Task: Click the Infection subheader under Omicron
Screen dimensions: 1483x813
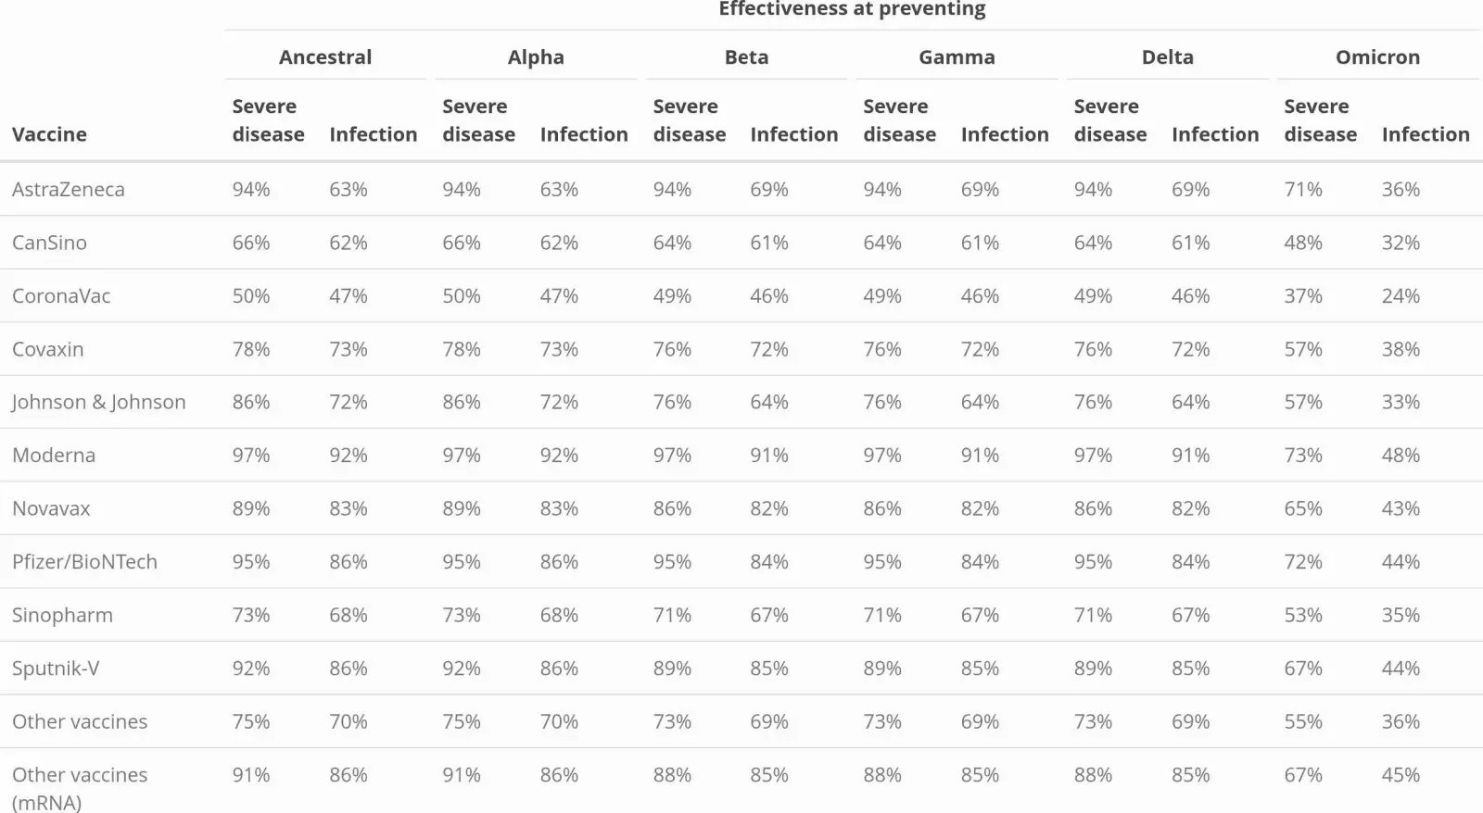Action: pos(1426,134)
